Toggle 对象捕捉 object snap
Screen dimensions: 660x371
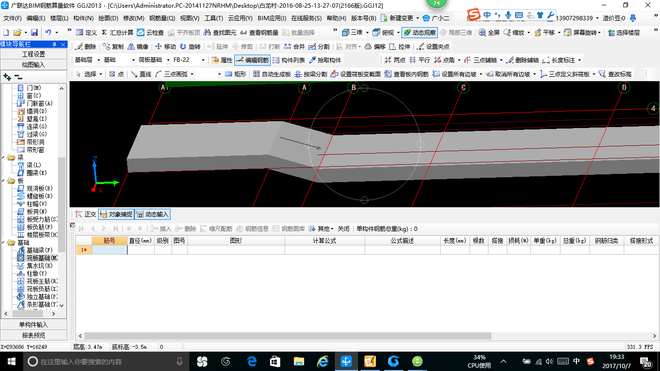(115, 214)
